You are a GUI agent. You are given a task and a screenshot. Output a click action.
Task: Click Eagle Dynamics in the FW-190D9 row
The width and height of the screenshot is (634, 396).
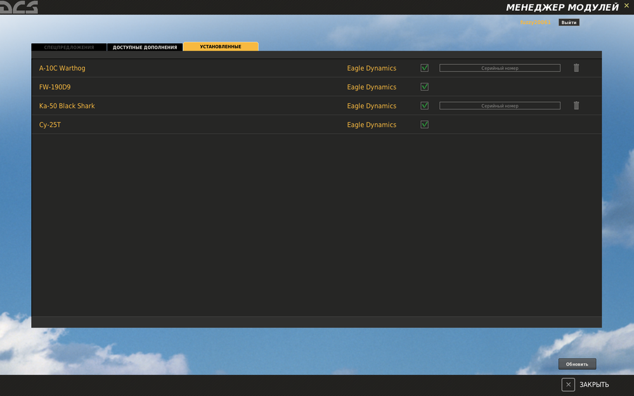pyautogui.click(x=372, y=87)
